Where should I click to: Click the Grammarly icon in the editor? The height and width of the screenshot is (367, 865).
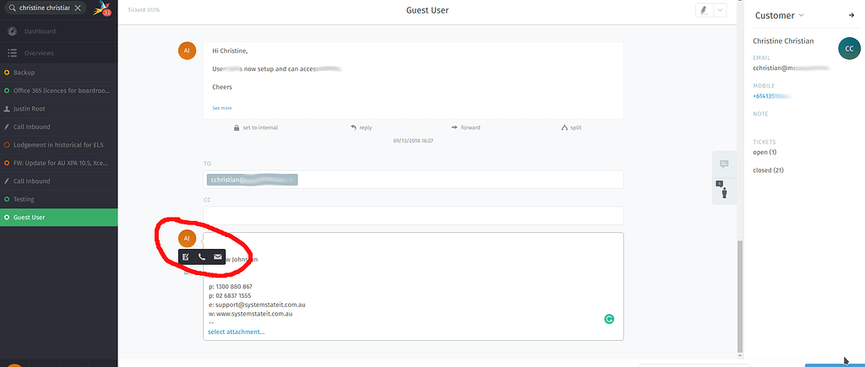(x=609, y=319)
